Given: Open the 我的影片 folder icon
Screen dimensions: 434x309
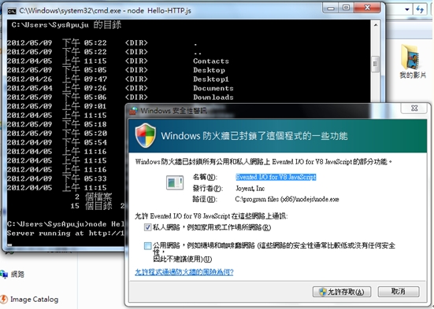Looking at the screenshot, I should tap(411, 57).
